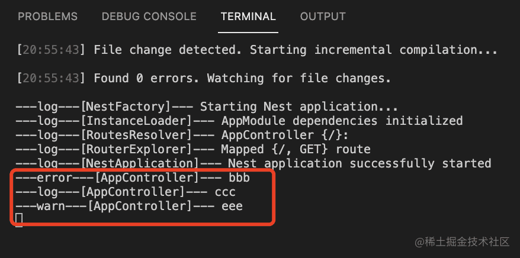Image resolution: width=520 pixels, height=258 pixels.
Task: Click the 稀土掘金技术社区 watermark
Action: pyautogui.click(x=462, y=241)
